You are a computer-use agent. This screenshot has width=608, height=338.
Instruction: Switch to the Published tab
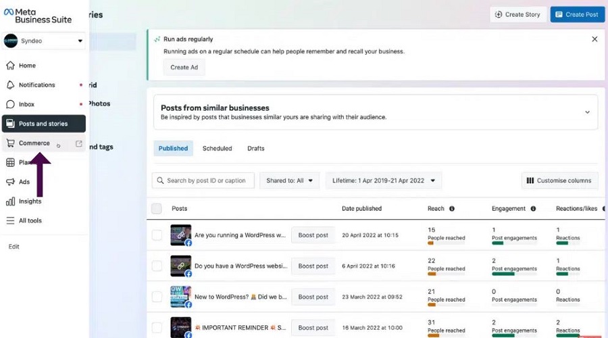point(173,149)
